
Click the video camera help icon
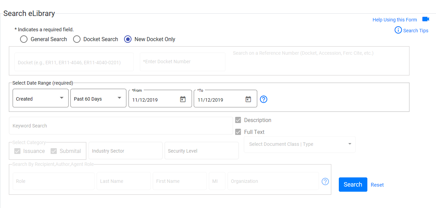pos(425,19)
